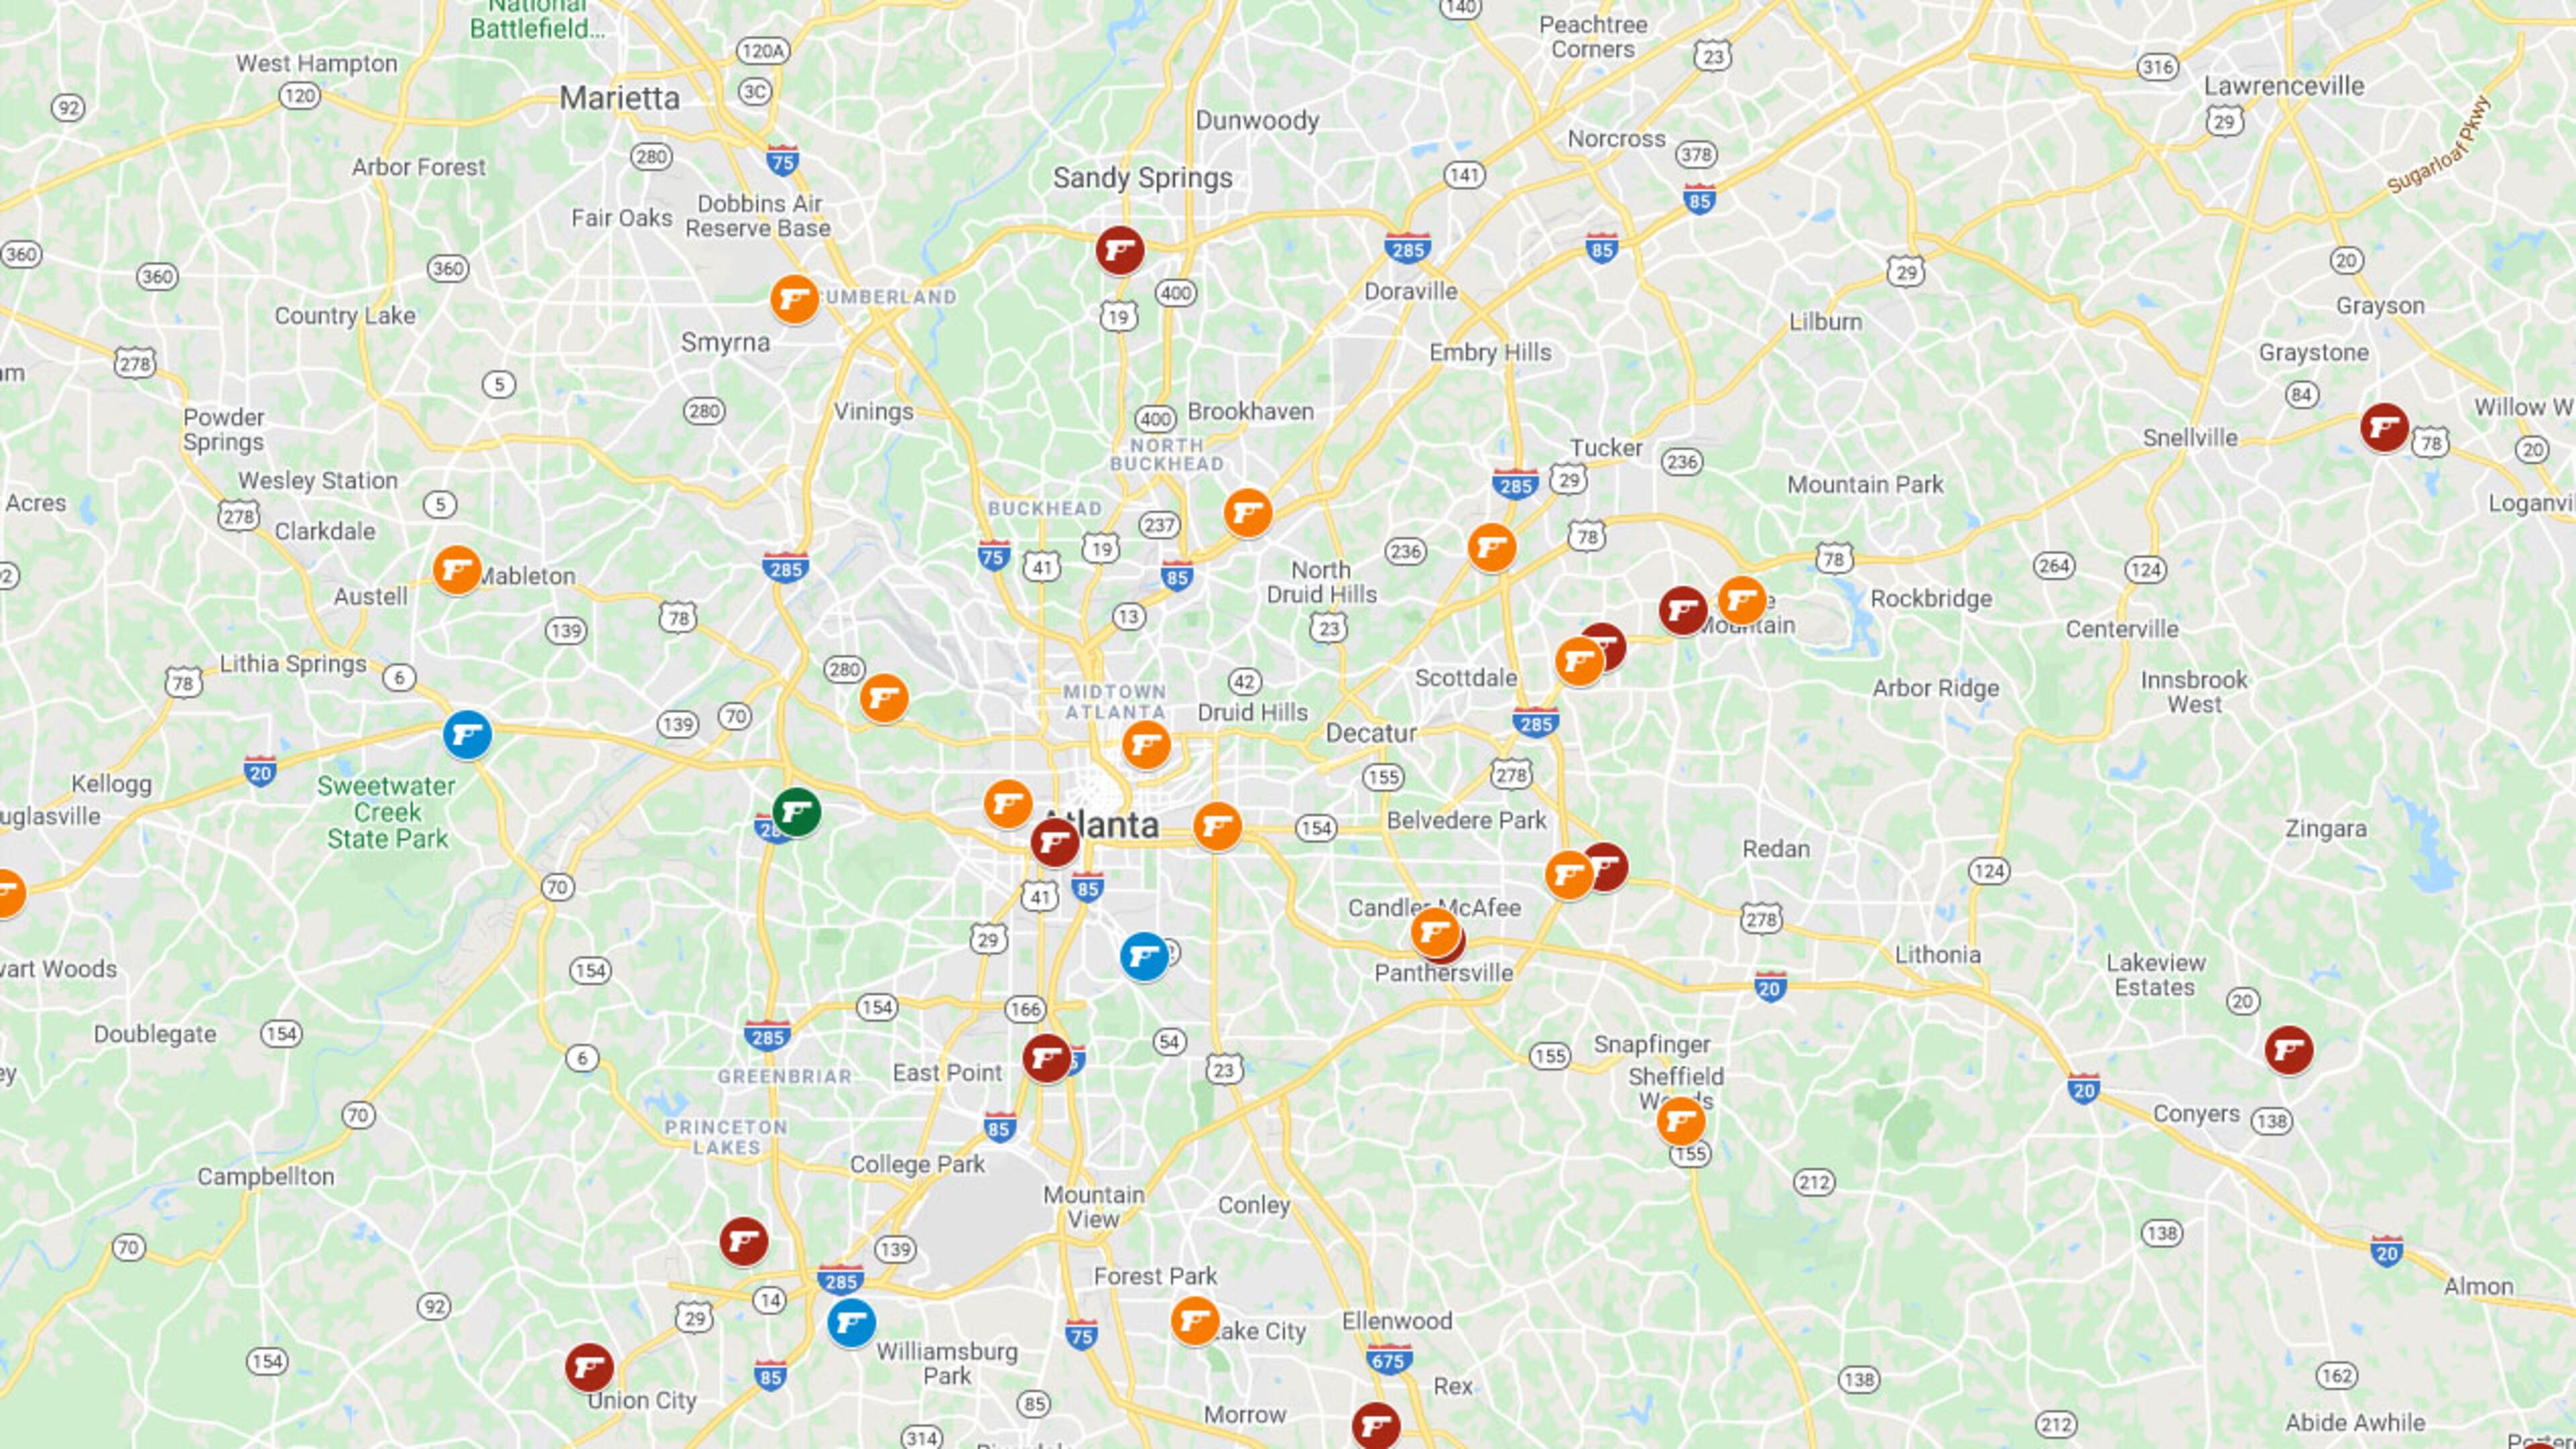Click the blue marker south of downtown Atlanta

pos(1144,957)
